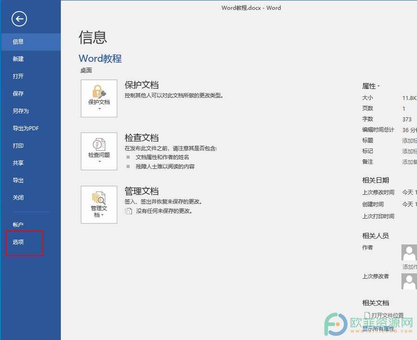Select the 导出 menu item
Image resolution: width=417 pixels, height=340 pixels.
point(30,180)
